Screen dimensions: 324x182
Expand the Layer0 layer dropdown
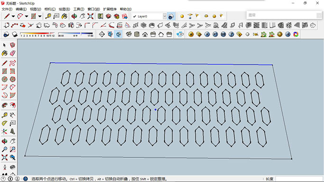coord(165,16)
